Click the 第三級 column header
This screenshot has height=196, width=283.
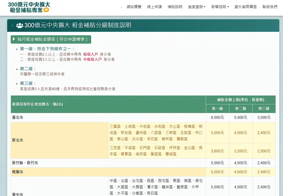pyautogui.click(x=264, y=109)
